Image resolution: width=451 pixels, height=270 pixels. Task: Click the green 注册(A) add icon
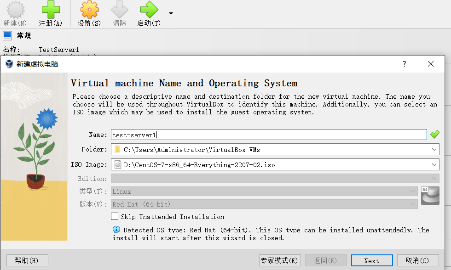point(51,10)
